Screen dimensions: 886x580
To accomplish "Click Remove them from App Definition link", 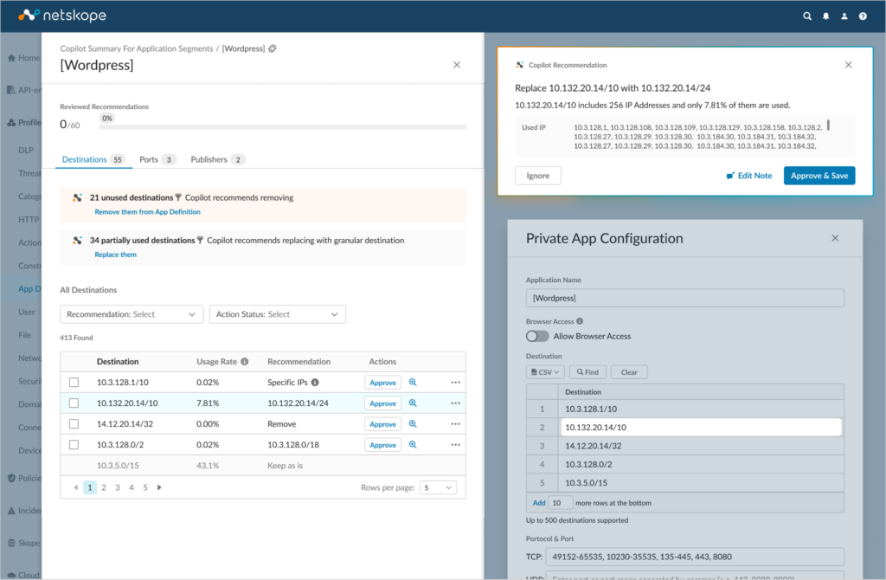I will [147, 212].
